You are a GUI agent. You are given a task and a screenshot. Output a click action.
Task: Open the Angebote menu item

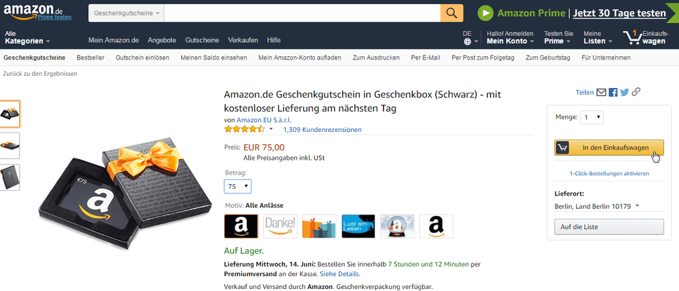coord(162,40)
